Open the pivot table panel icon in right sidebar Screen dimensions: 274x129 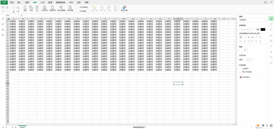coord(271,57)
